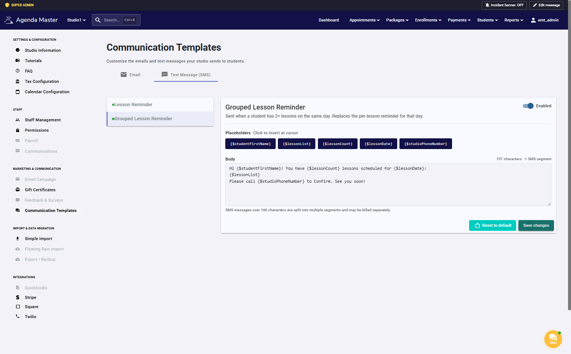Click the Staff Management people icon
The width and height of the screenshot is (571, 354).
[x=17, y=120]
